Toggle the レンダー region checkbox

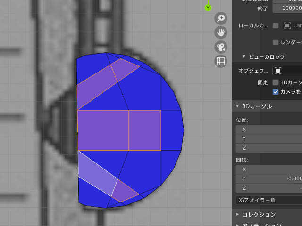276,42
